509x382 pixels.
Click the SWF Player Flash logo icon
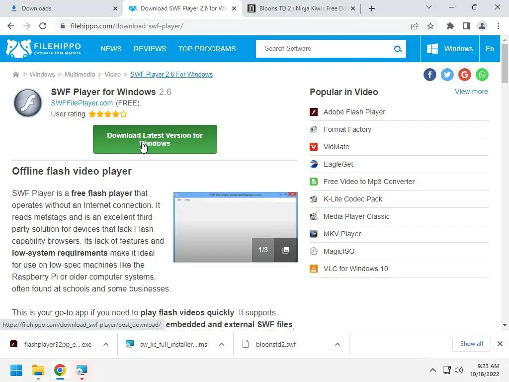tap(28, 102)
